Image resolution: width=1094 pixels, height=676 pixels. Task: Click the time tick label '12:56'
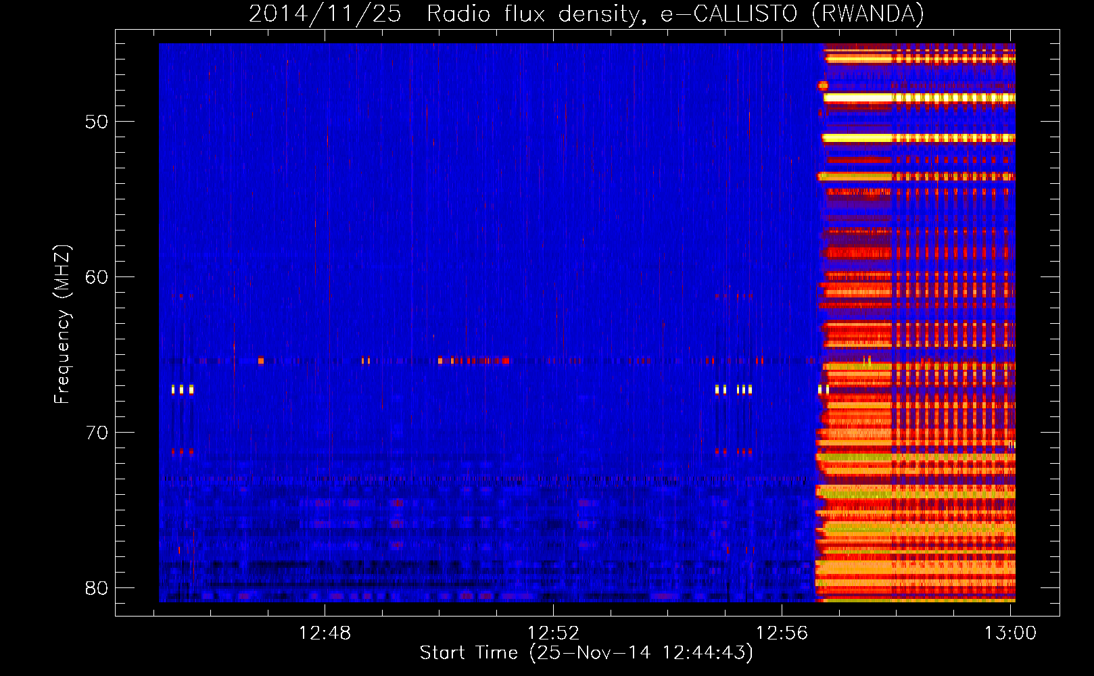coord(782,633)
